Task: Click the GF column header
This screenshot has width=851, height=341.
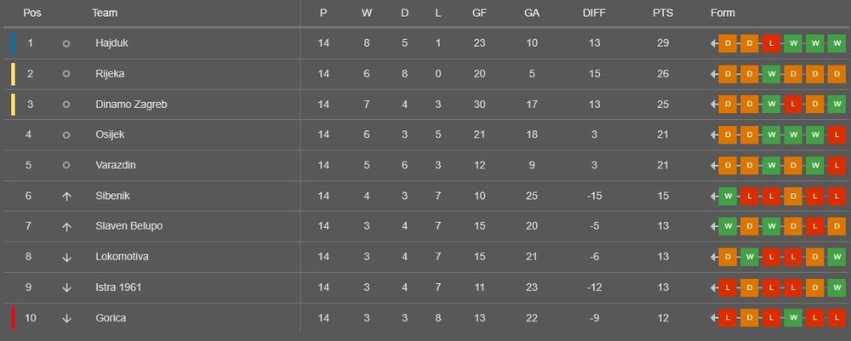Action: click(x=479, y=13)
